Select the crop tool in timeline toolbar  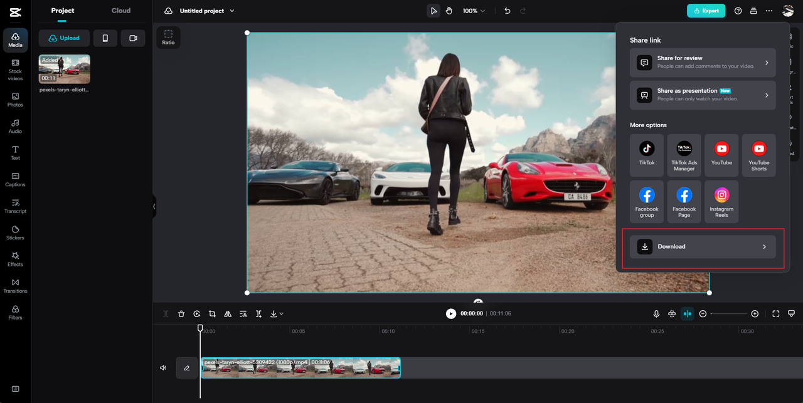[212, 314]
